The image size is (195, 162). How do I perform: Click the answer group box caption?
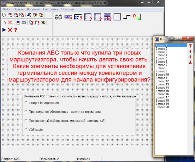80,96
